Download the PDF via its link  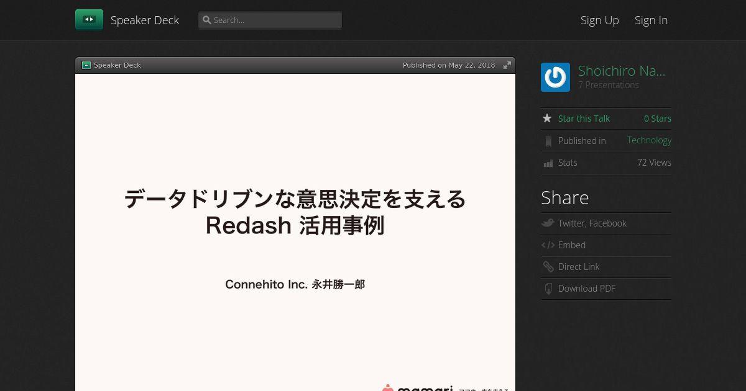(587, 289)
